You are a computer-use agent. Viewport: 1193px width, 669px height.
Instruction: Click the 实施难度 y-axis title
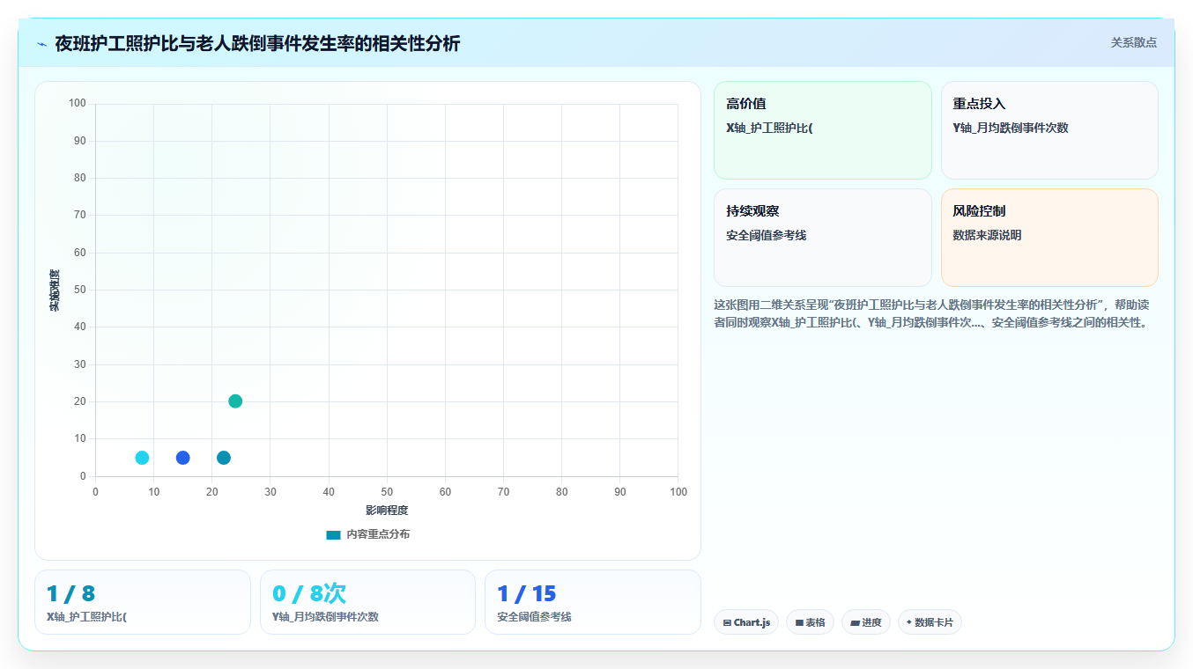pyautogui.click(x=55, y=290)
